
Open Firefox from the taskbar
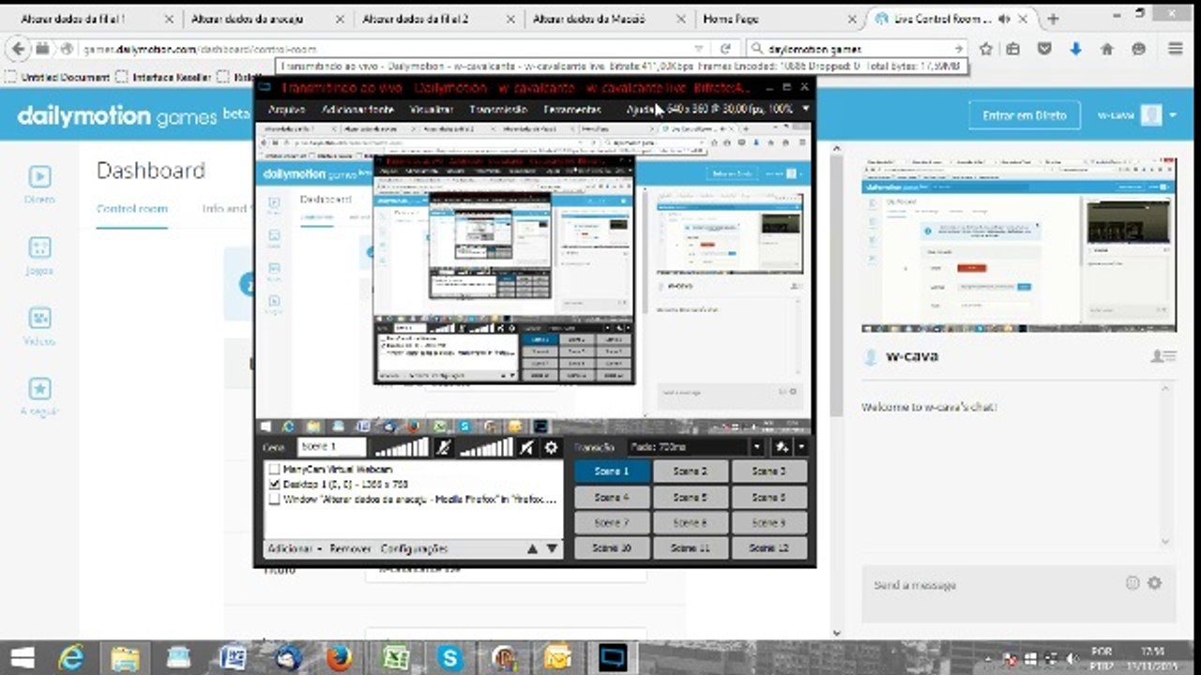point(340,657)
